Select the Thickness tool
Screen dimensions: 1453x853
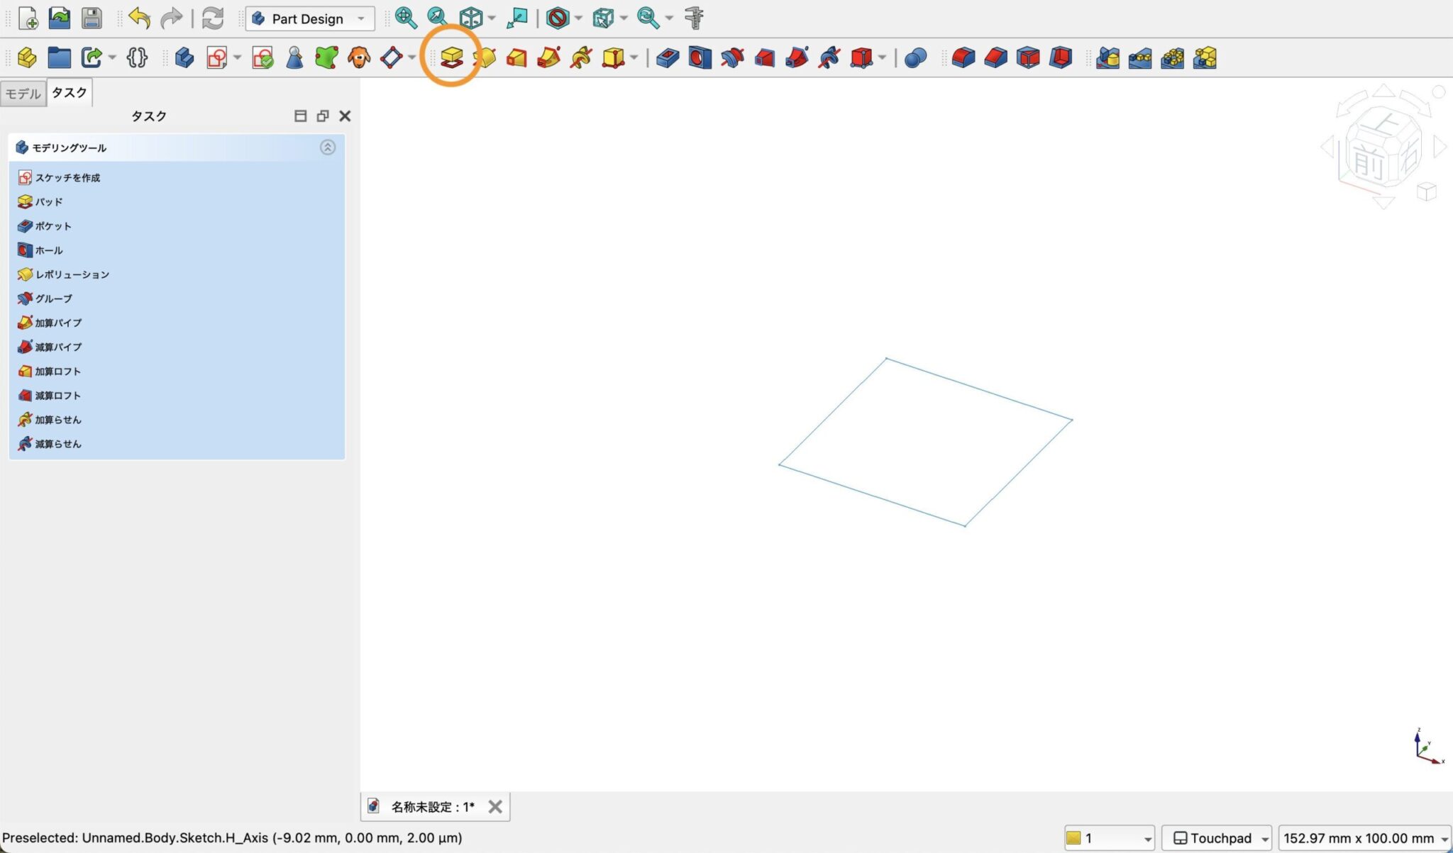(1061, 57)
